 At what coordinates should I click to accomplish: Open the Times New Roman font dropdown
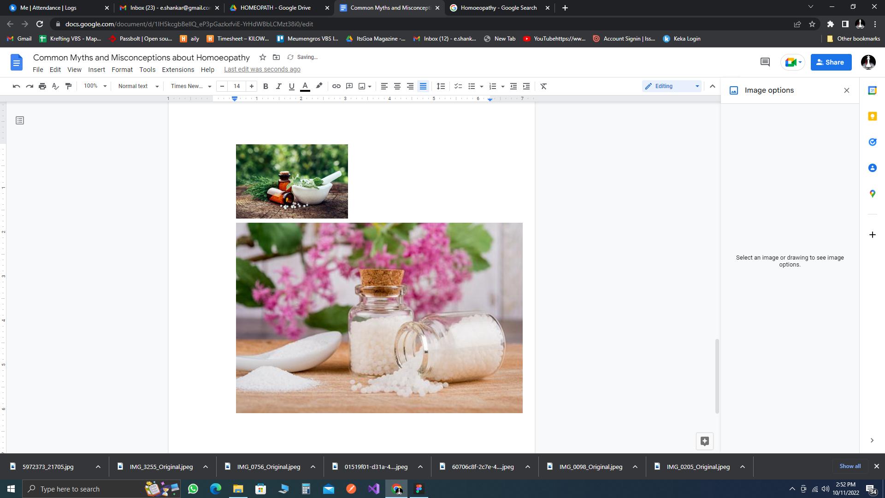(190, 86)
